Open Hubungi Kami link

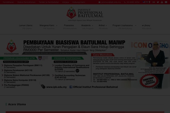[x=78, y=2]
